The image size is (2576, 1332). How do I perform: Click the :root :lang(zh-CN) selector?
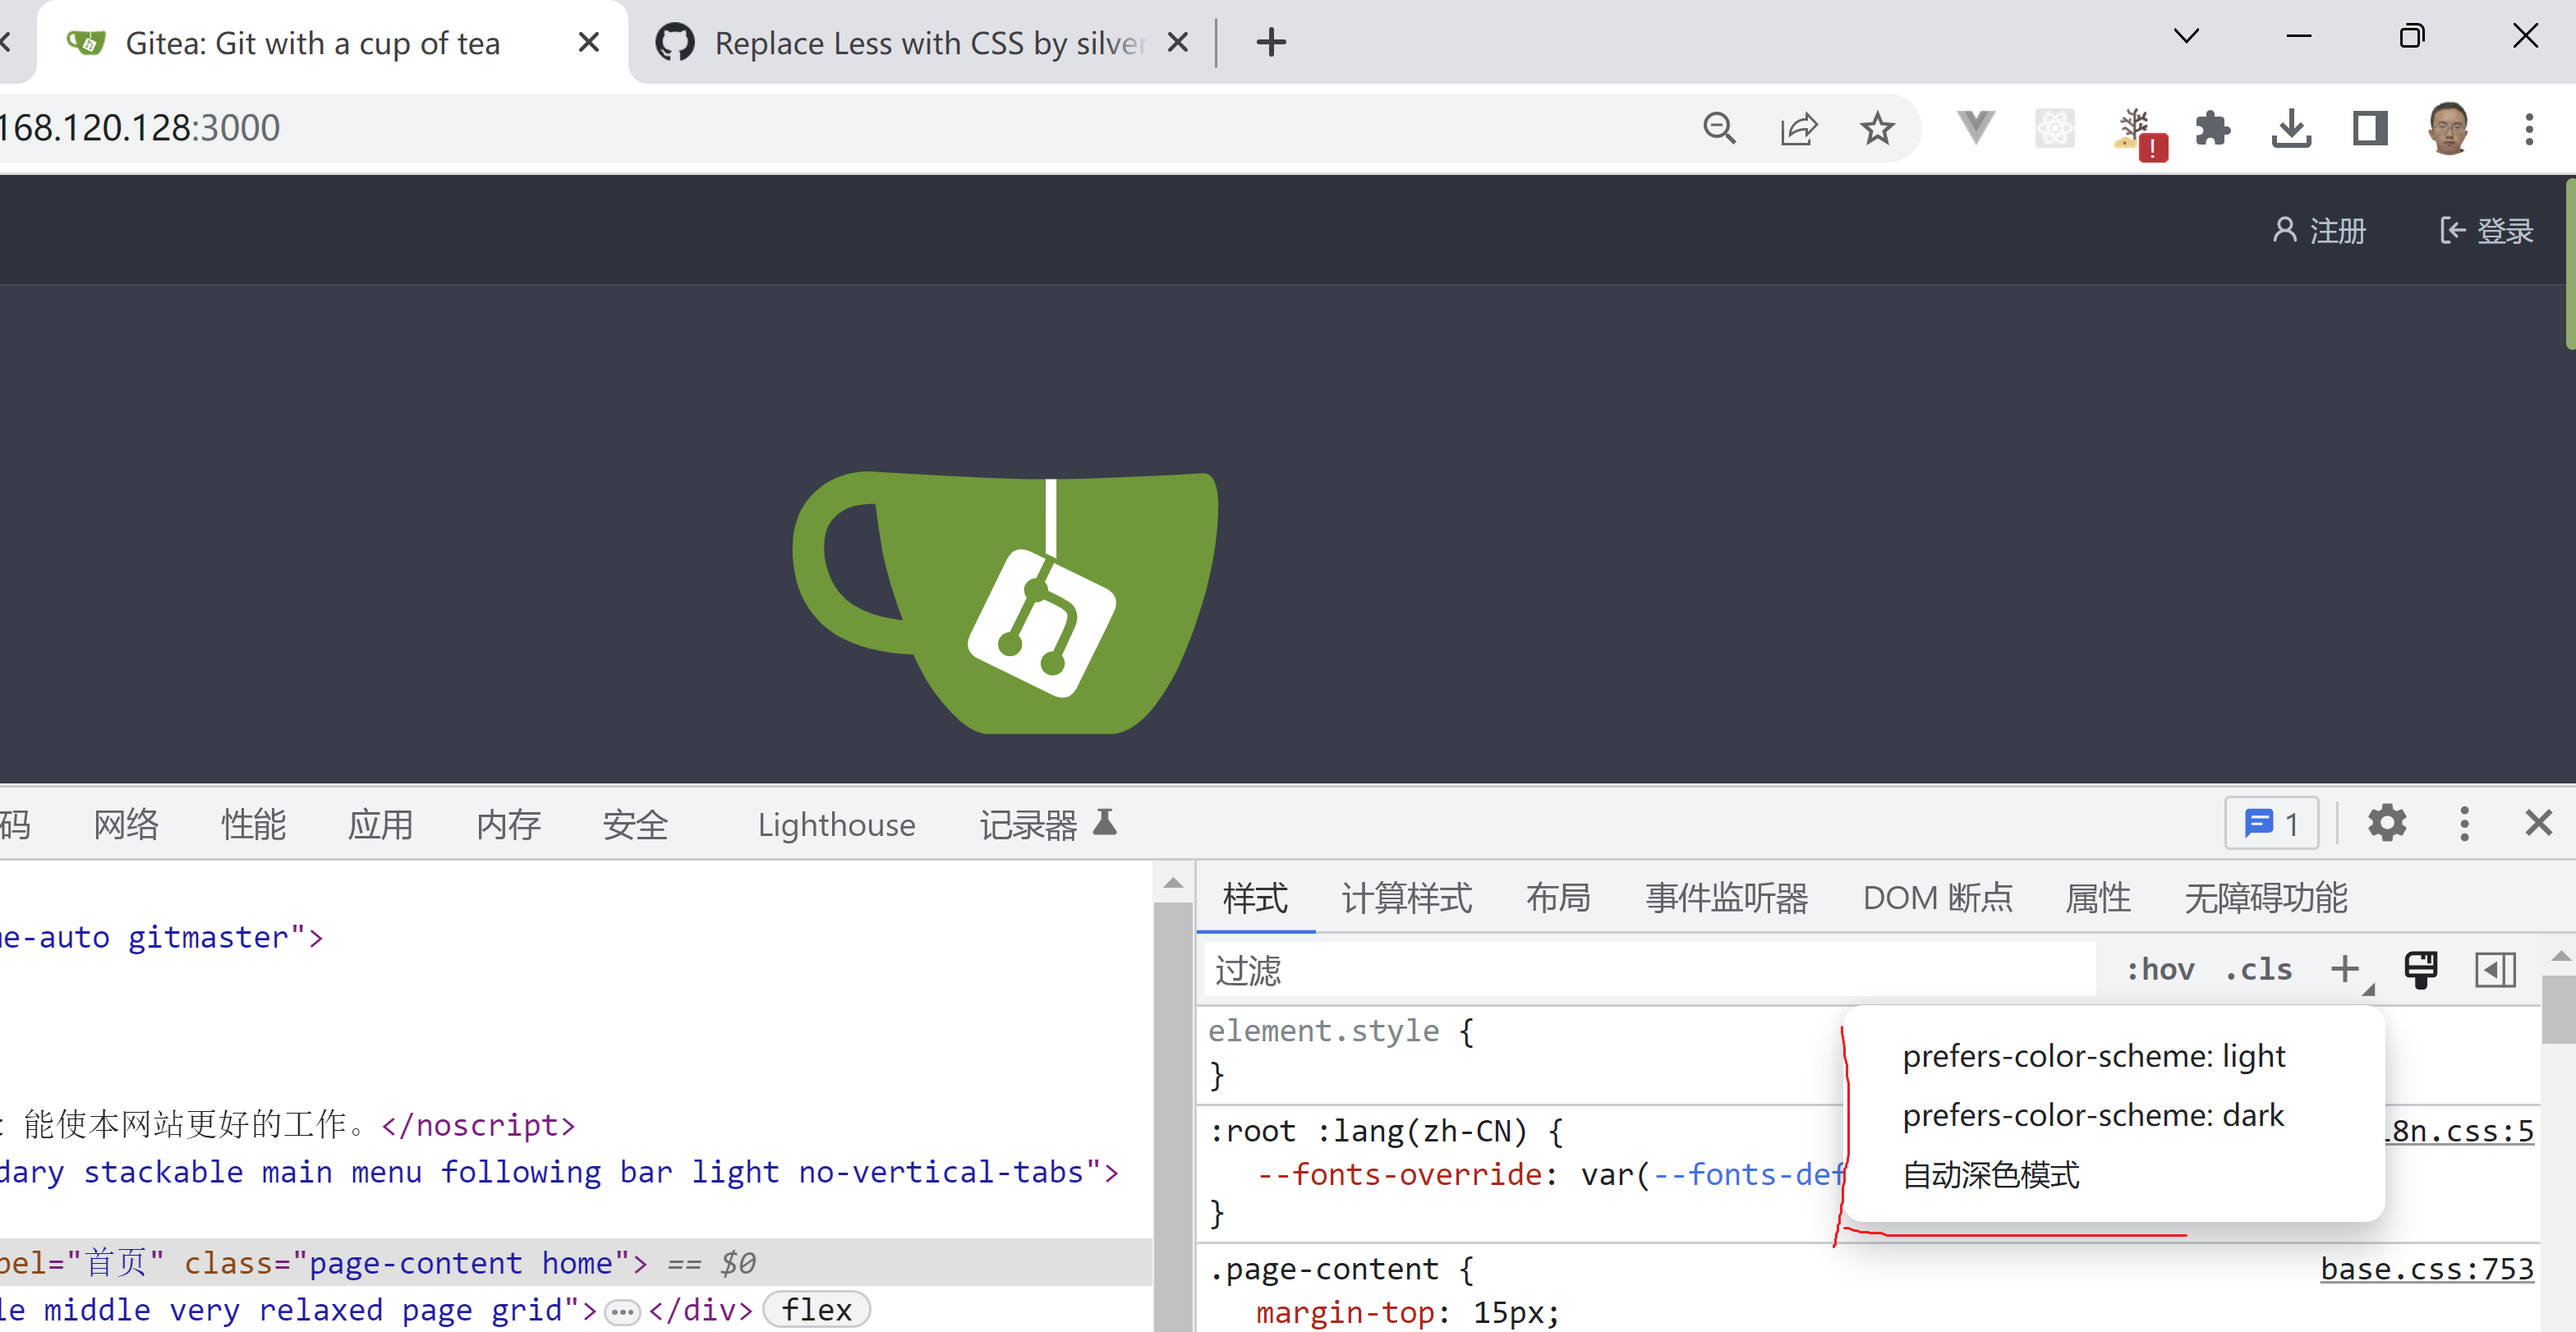pos(1369,1131)
